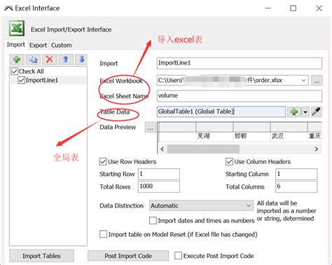Click the Total Columns field 6
The image size is (332, 265).
click(296, 186)
